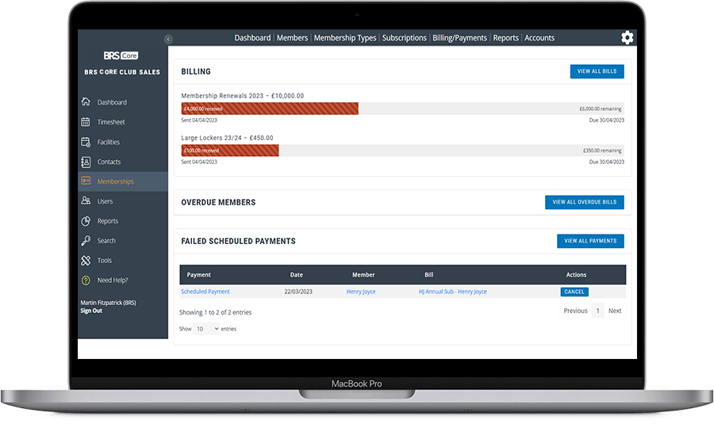Open the entries-per-page dropdown showing 10
The width and height of the screenshot is (714, 424).
pos(206,329)
